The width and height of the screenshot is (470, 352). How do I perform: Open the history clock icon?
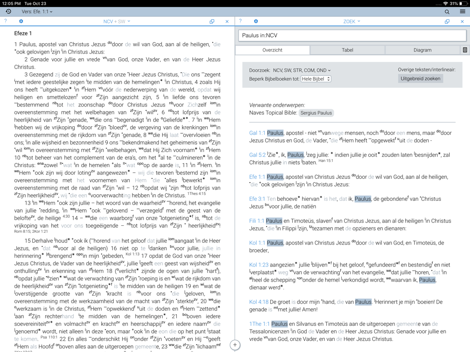point(8,11)
